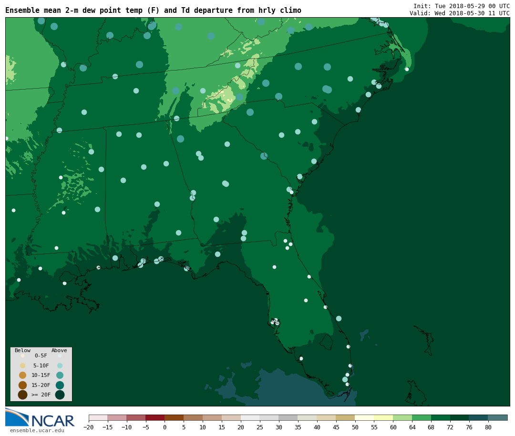Image resolution: width=515 pixels, height=436 pixels.
Task: Select the swatch between -15 and -10
Action: click(117, 417)
